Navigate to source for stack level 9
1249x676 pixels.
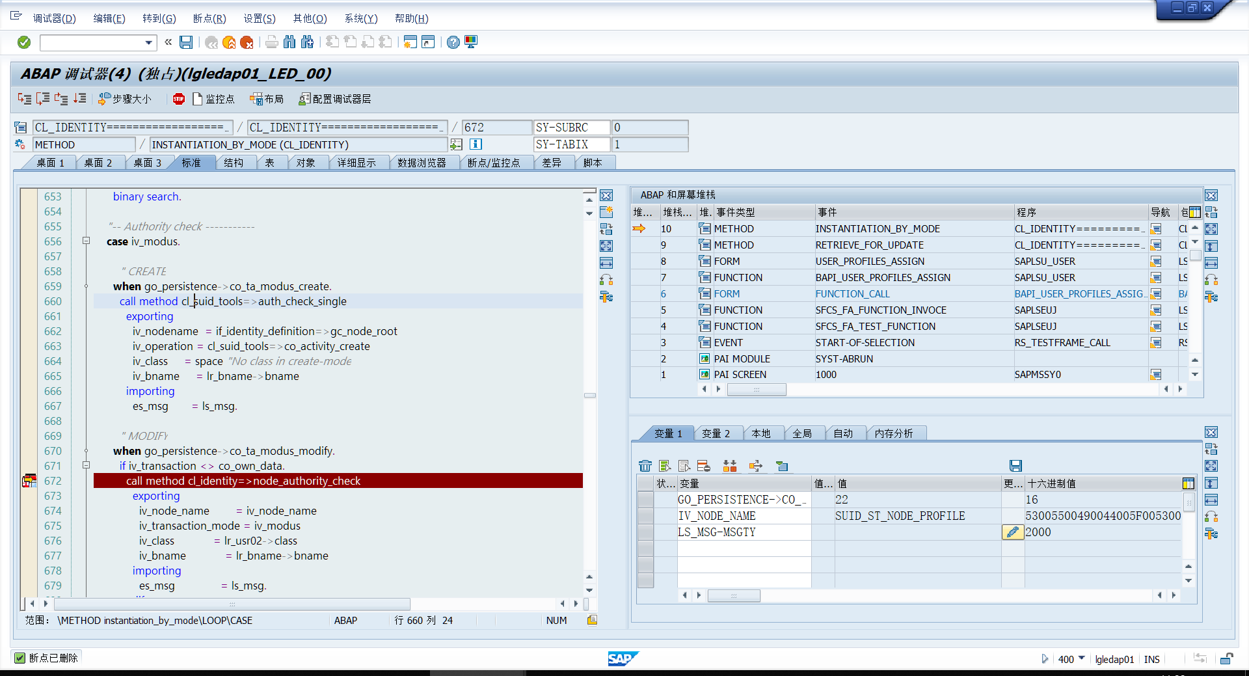point(1156,245)
